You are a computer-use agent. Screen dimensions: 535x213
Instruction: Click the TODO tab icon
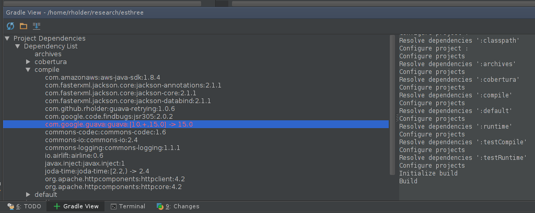[11, 206]
